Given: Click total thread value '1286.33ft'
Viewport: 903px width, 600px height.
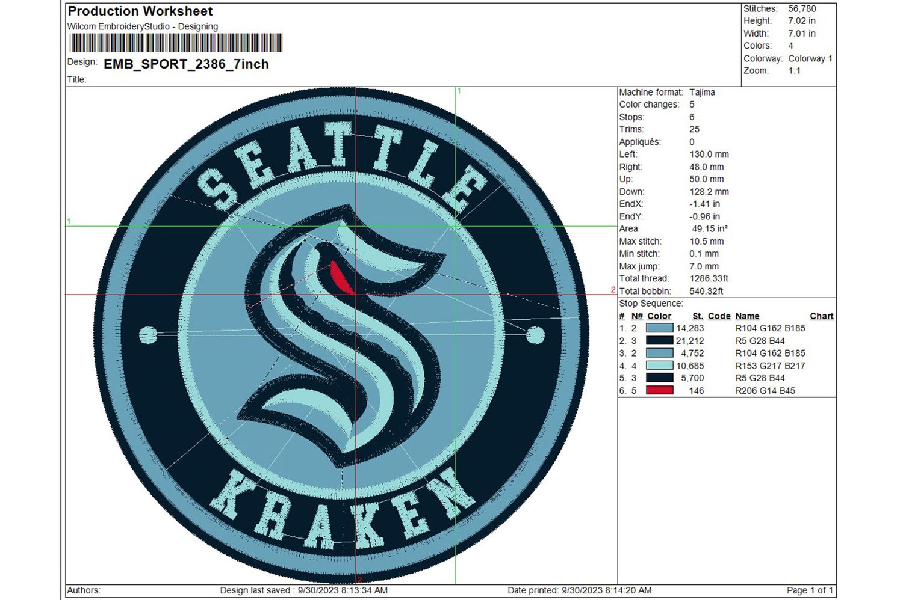Looking at the screenshot, I should 709,278.
